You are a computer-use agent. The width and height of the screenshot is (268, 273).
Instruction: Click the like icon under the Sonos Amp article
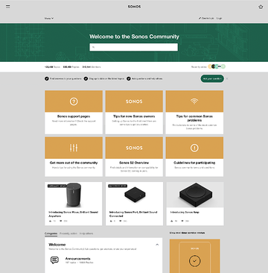[x=171, y=221]
